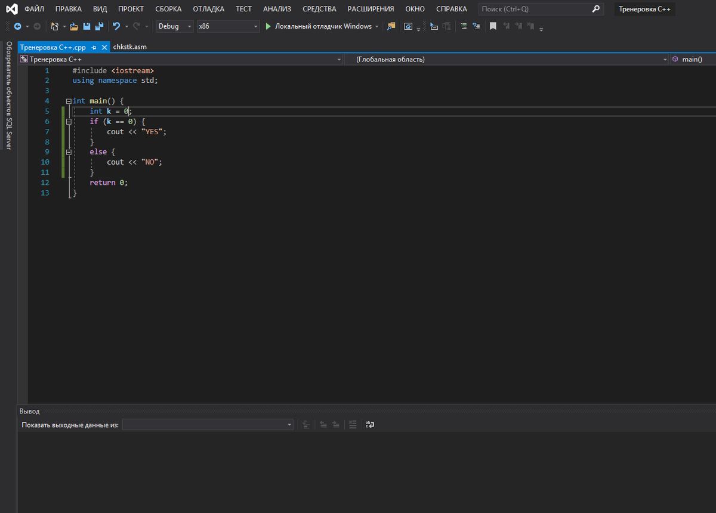The height and width of the screenshot is (513, 716).
Task: Close the Тренеровка C++.cpp tab
Action: point(104,47)
